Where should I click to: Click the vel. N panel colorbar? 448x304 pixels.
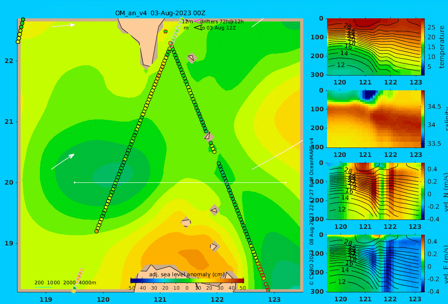pos(422,191)
